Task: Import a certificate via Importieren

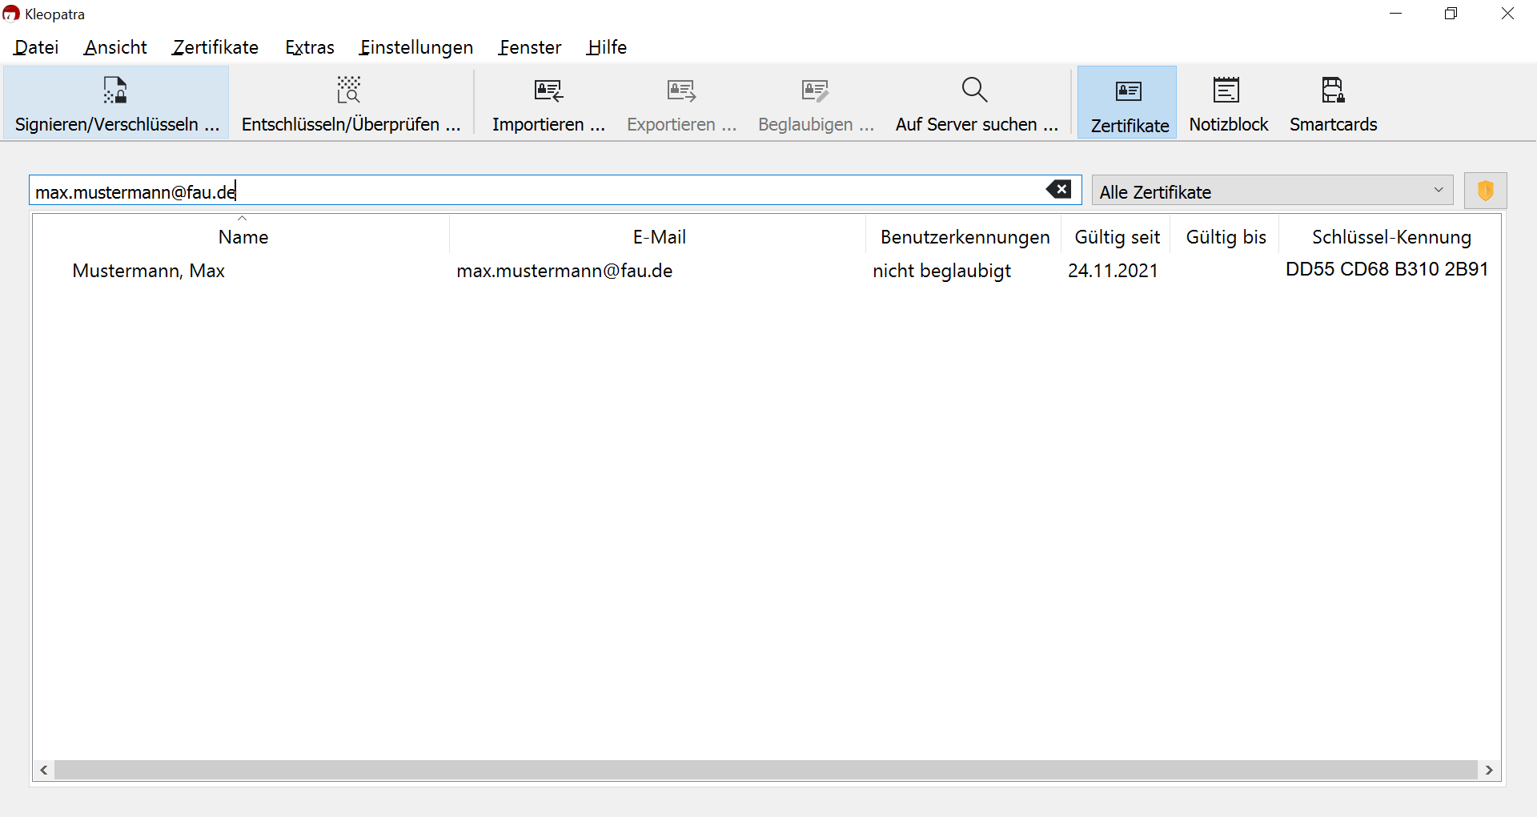Action: click(x=548, y=103)
